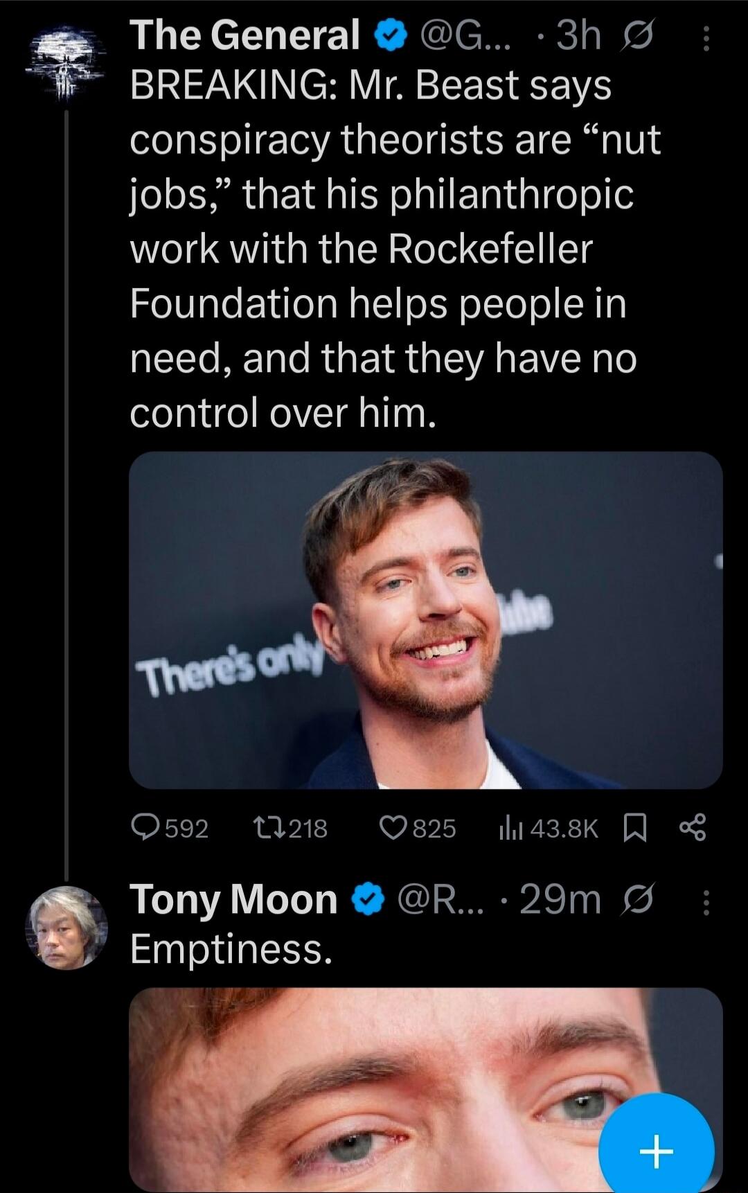Tap Grok icon on Tony Moon's reply

point(636,901)
